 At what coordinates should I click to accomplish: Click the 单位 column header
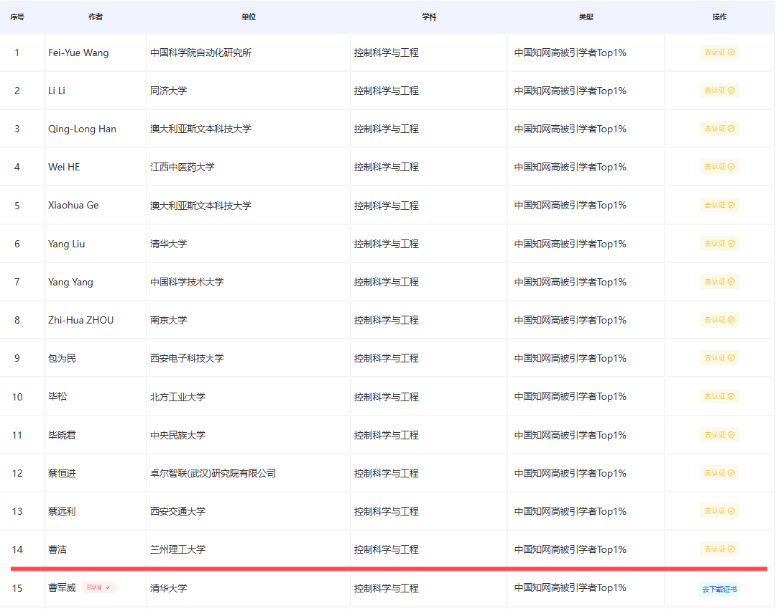coord(249,17)
